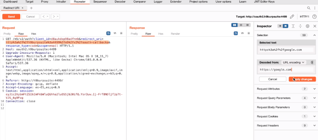The image size is (318, 140).
Task: Go back to previous request arrow
Action: click(x=43, y=17)
